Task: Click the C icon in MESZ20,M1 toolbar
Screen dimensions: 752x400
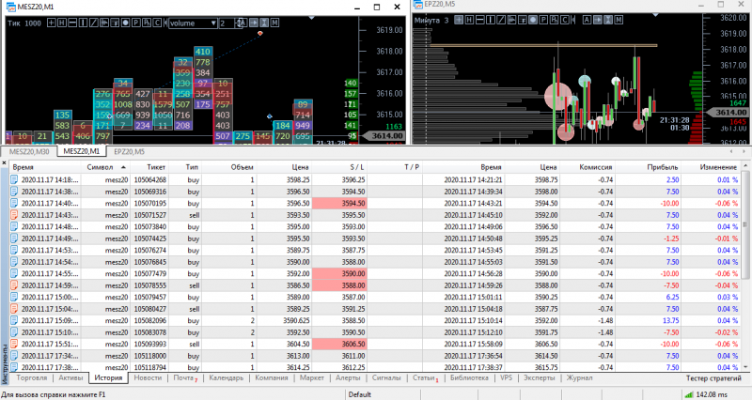Action: tap(157, 23)
